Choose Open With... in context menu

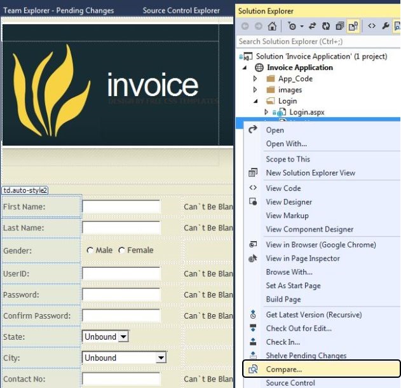[286, 144]
